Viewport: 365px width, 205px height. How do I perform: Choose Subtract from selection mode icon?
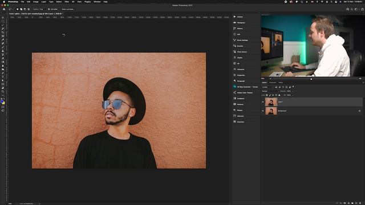25,9
